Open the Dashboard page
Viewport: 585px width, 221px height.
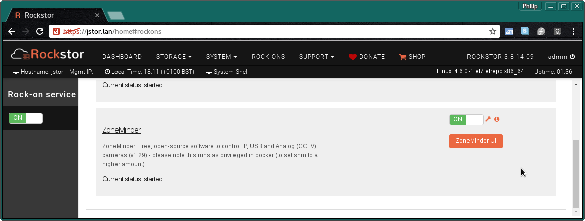[122, 57]
